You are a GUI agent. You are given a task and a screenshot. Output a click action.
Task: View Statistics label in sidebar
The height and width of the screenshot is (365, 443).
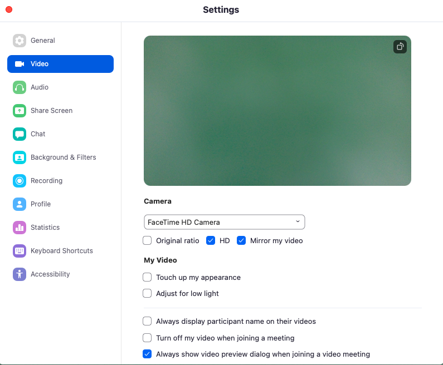coord(45,228)
